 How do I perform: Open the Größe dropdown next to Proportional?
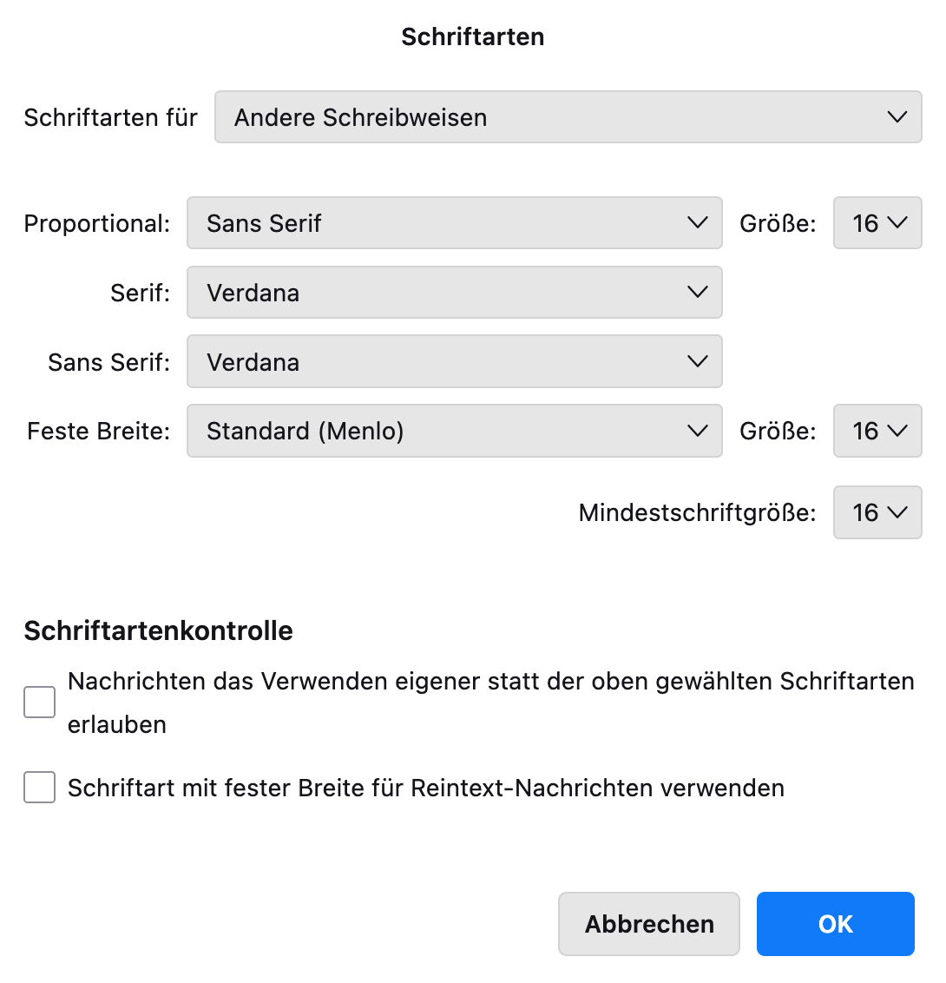tap(877, 223)
